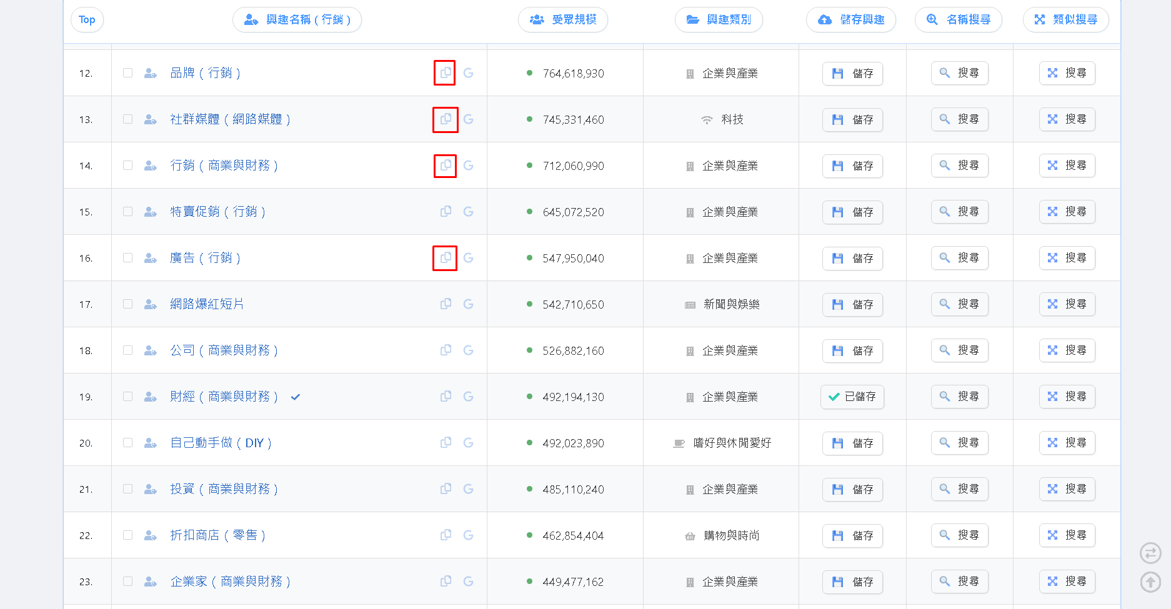Click the scroll-to-top arrow icon

point(1150,582)
